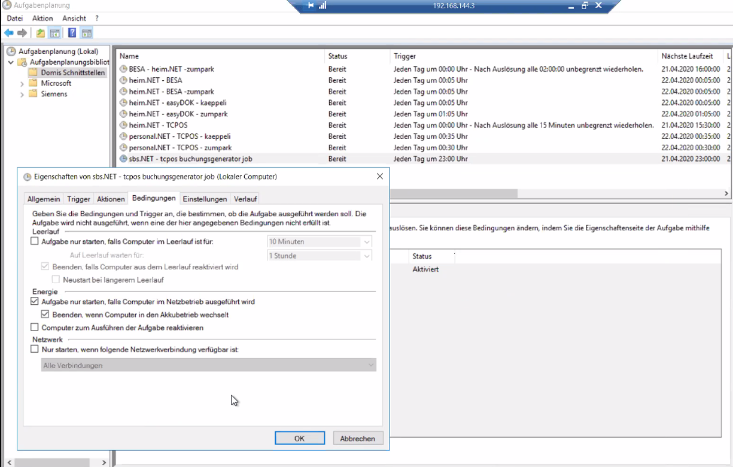Screen dimensions: 733x467
Task: Open the Datei menu
Action: 15,19
